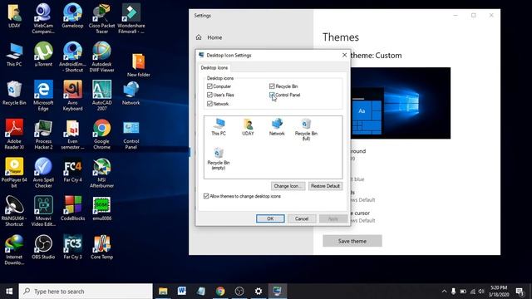Open File Explorer from taskbar
Viewport: 532px width, 299px height.
pos(163,292)
